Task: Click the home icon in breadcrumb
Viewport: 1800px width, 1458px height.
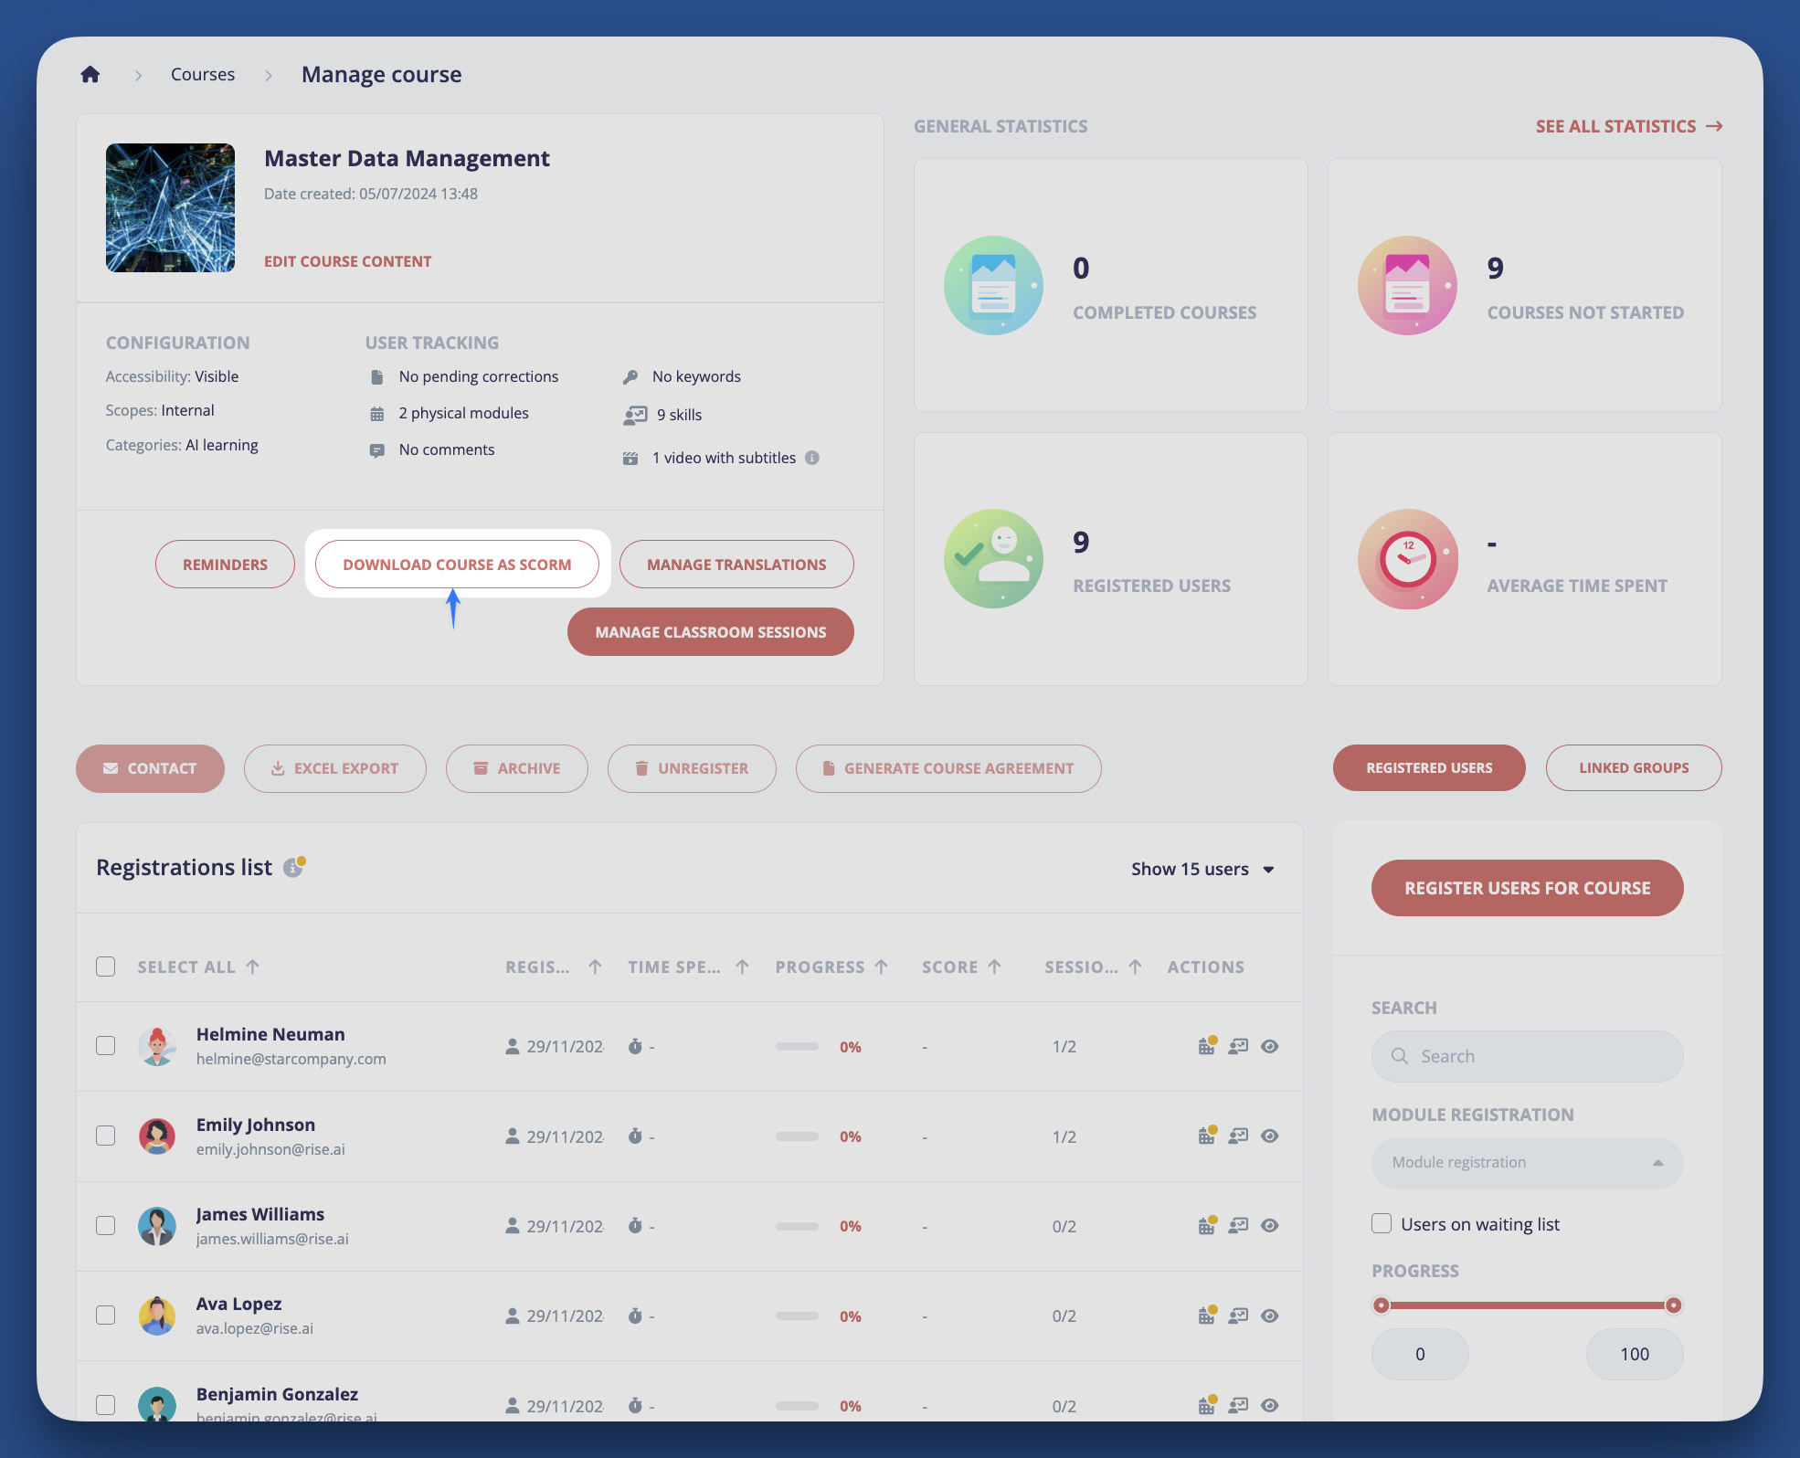Action: 90,74
